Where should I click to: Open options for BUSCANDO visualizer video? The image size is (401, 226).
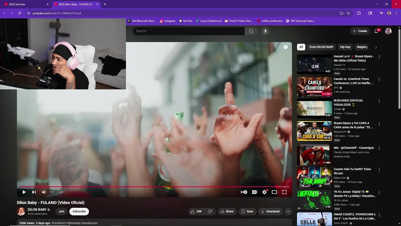click(379, 101)
